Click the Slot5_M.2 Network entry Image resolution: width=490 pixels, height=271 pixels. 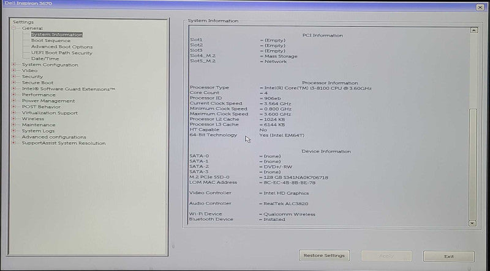276,62
